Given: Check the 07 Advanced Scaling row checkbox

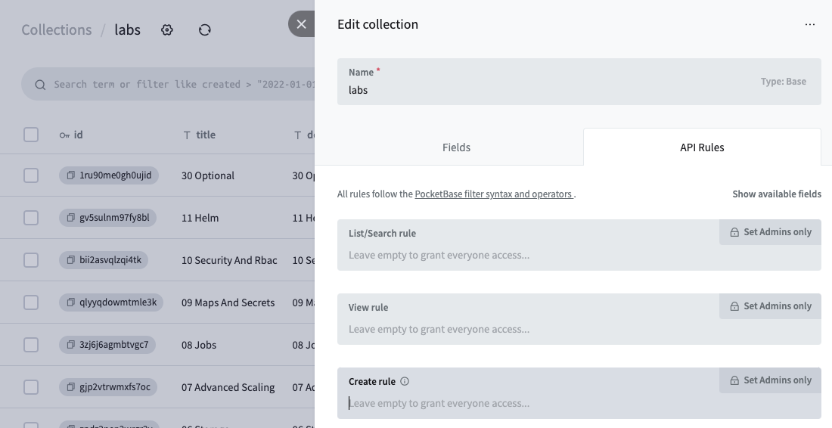Looking at the screenshot, I should [x=31, y=387].
